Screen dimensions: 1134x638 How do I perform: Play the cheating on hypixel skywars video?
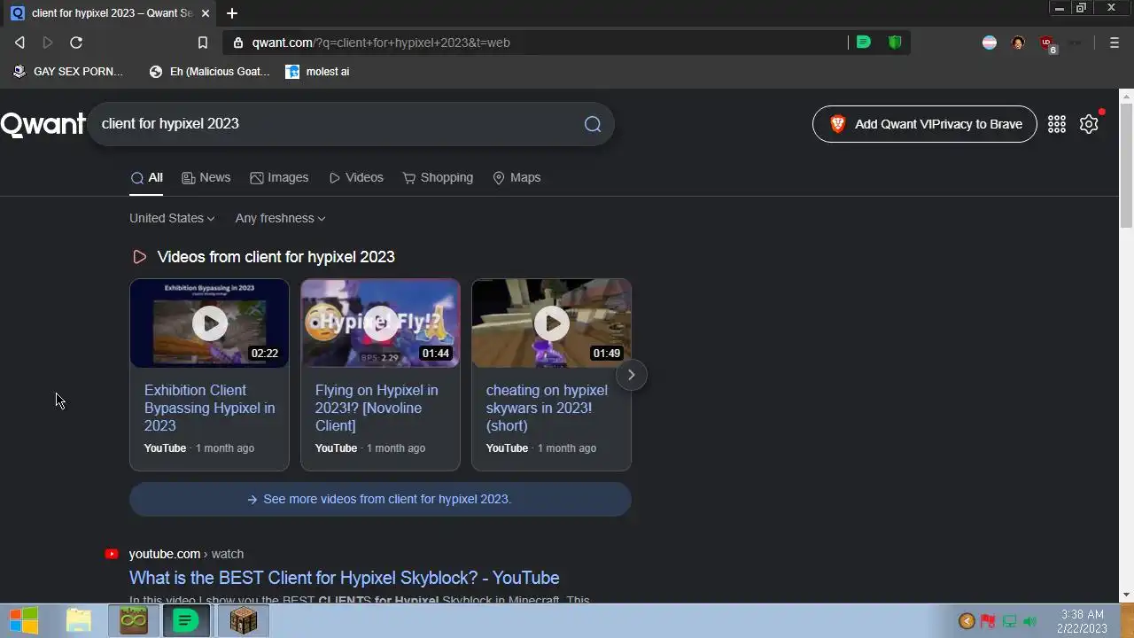pyautogui.click(x=552, y=323)
